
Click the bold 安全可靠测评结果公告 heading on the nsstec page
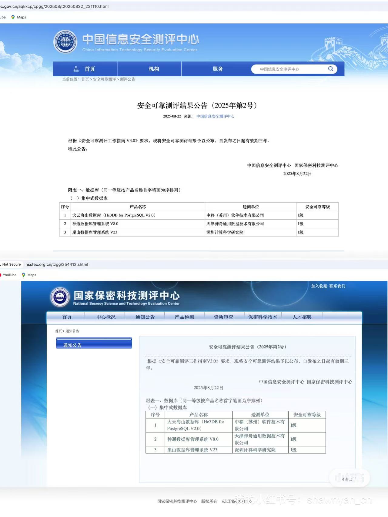pyautogui.click(x=247, y=347)
